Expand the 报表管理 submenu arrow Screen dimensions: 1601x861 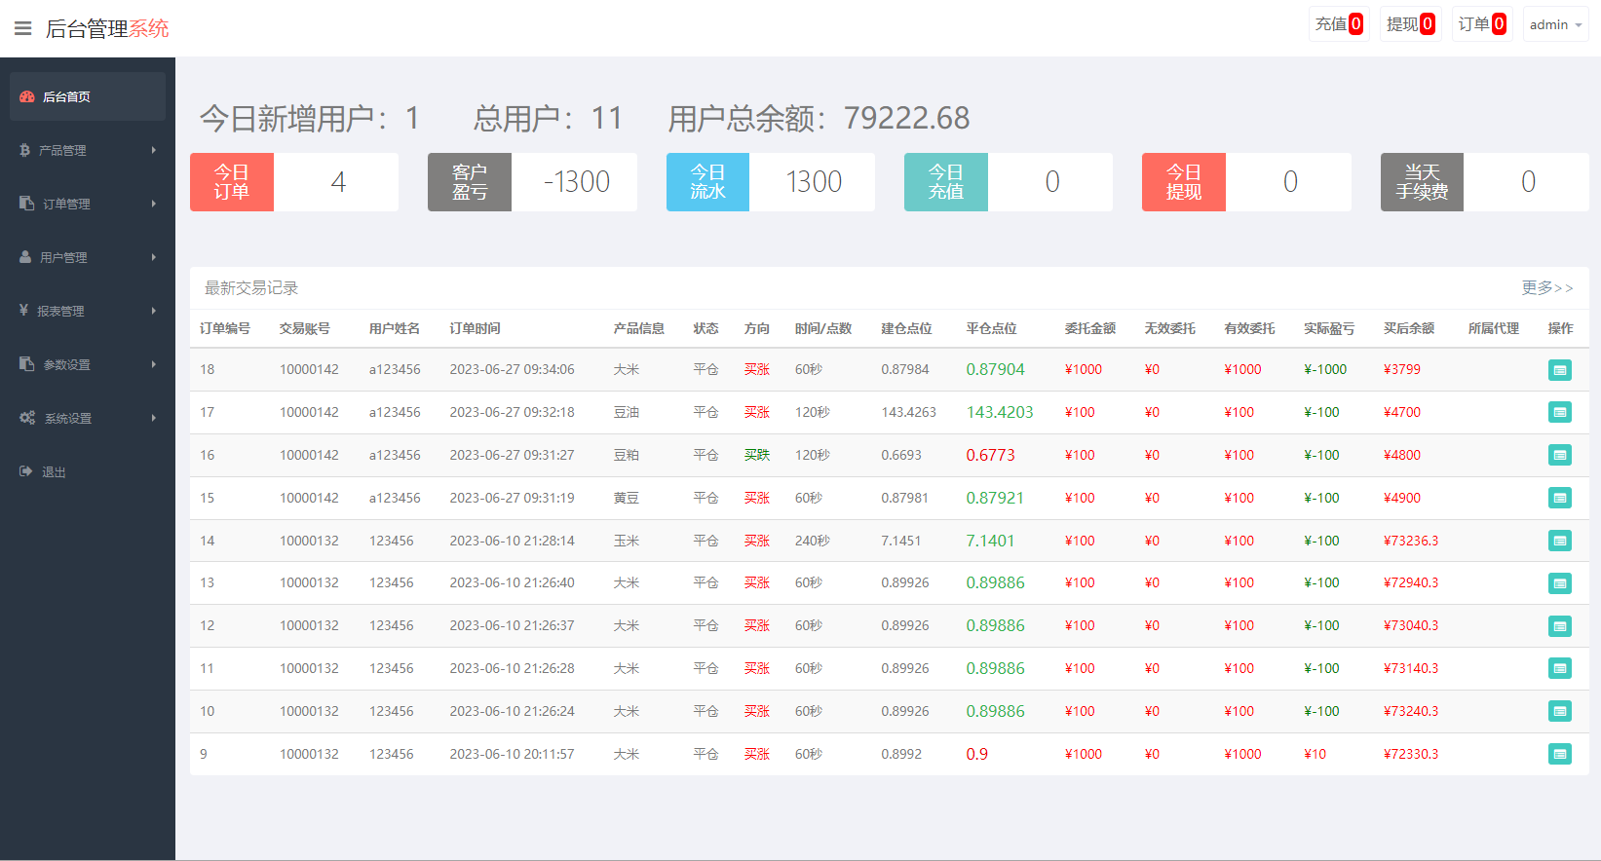tap(154, 311)
